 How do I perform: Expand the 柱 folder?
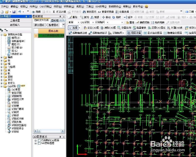[x=2, y=61]
